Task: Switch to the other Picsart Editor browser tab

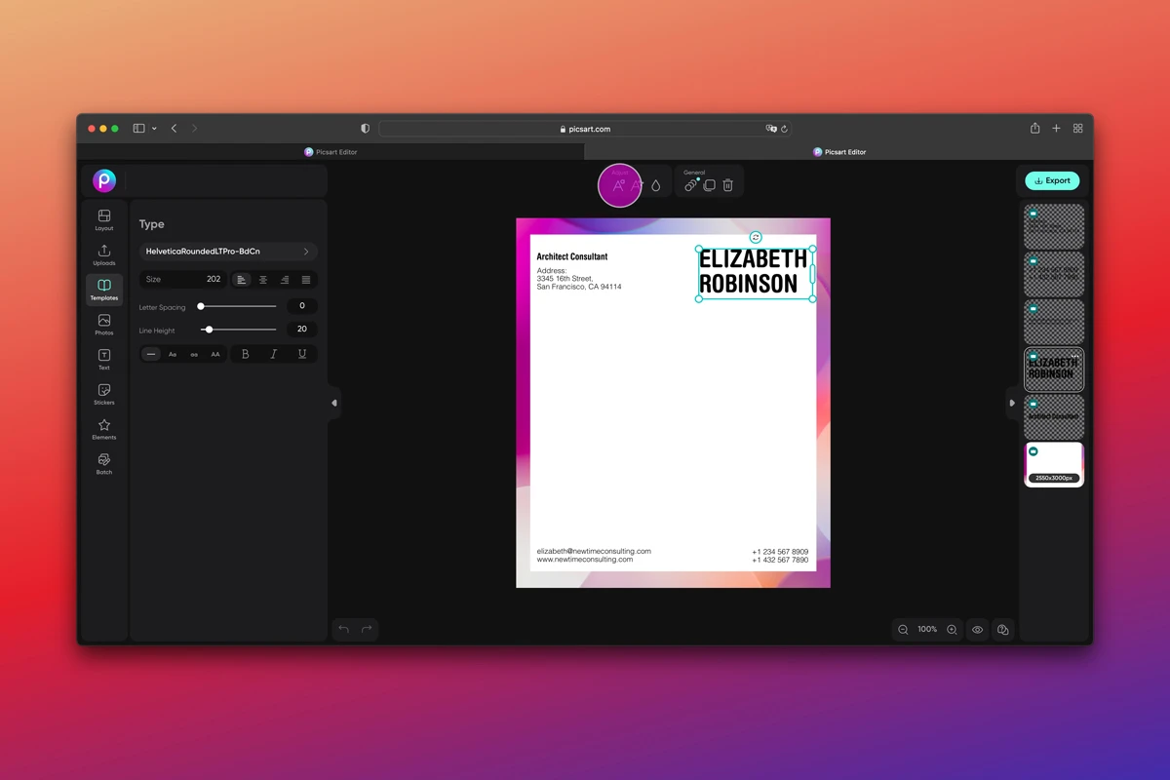Action: [839, 151]
